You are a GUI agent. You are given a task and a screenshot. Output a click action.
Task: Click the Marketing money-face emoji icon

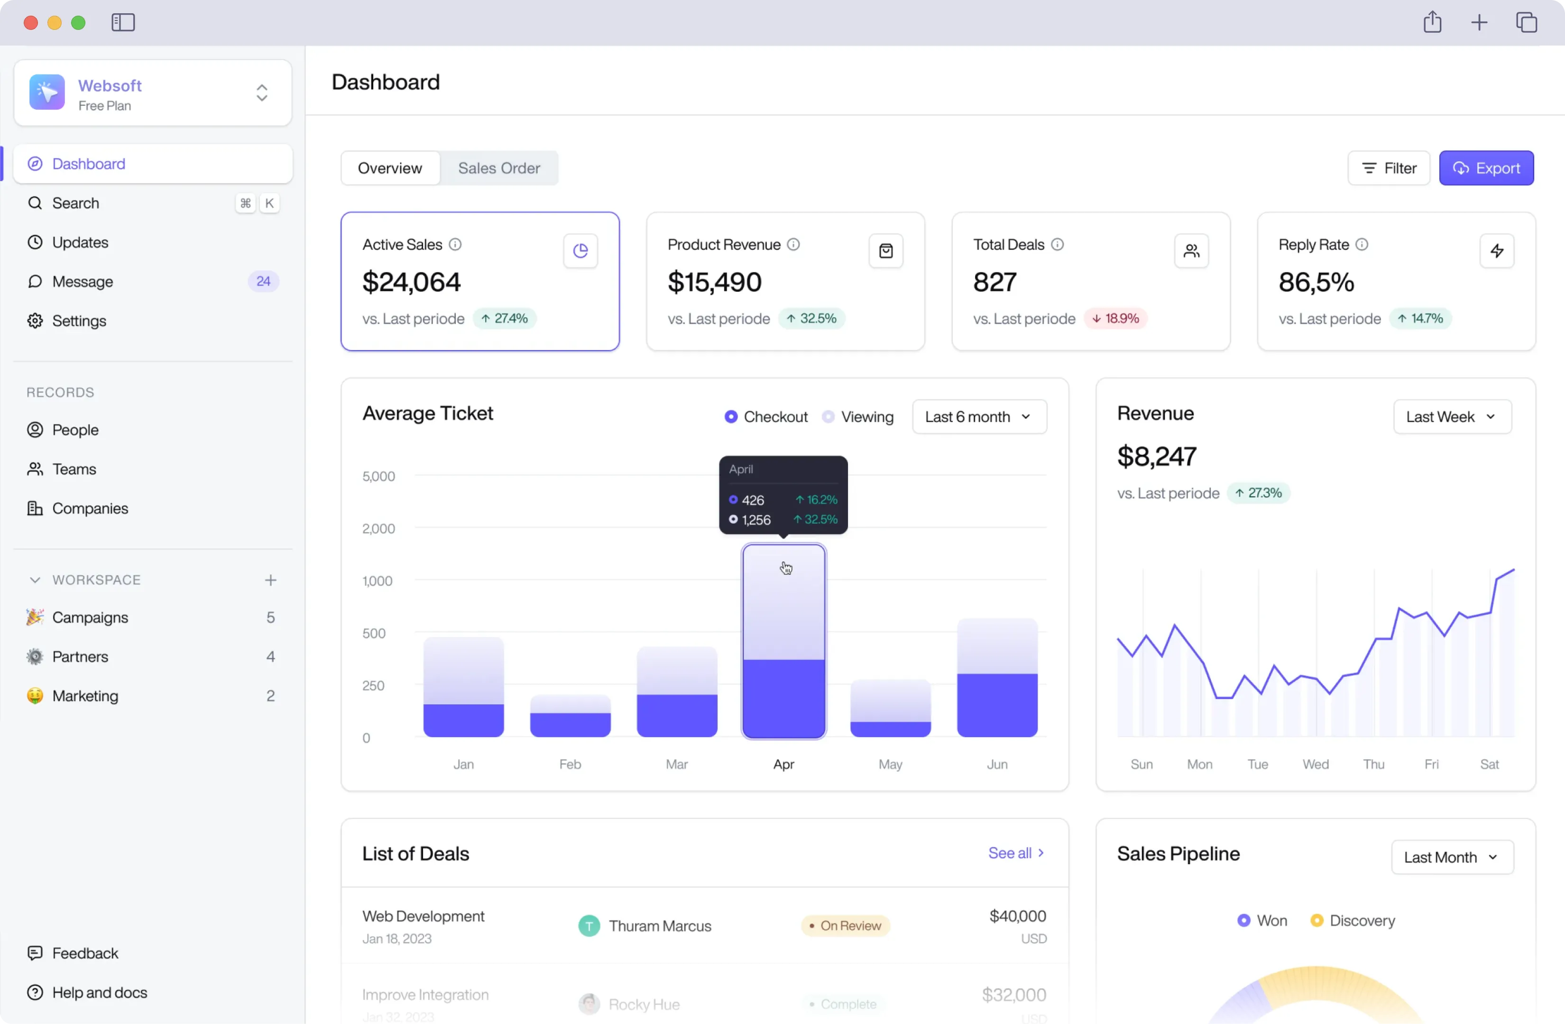[x=35, y=696]
